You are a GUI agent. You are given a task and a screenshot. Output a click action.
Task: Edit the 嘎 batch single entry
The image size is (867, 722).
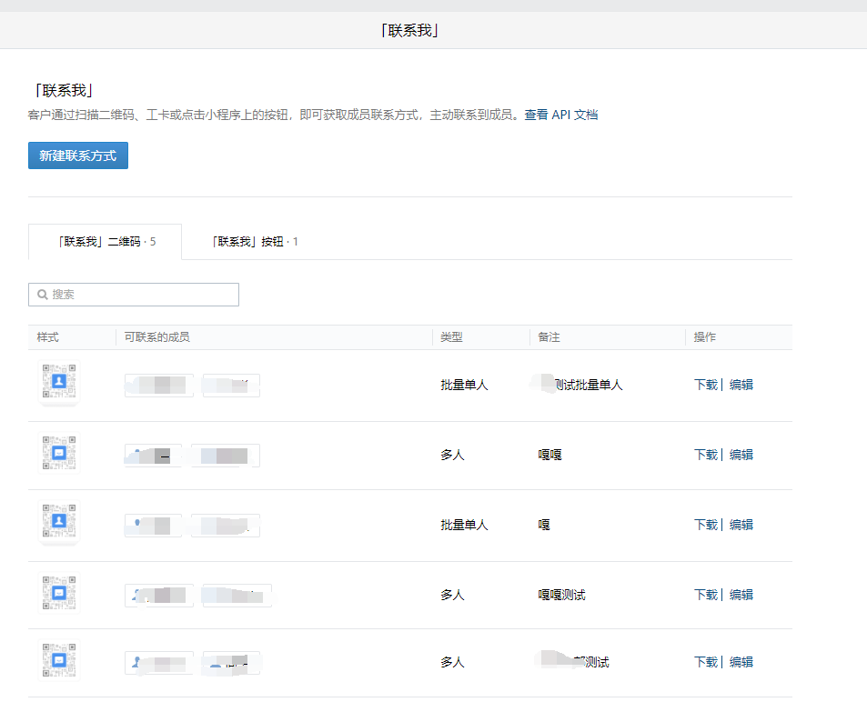[x=741, y=525]
